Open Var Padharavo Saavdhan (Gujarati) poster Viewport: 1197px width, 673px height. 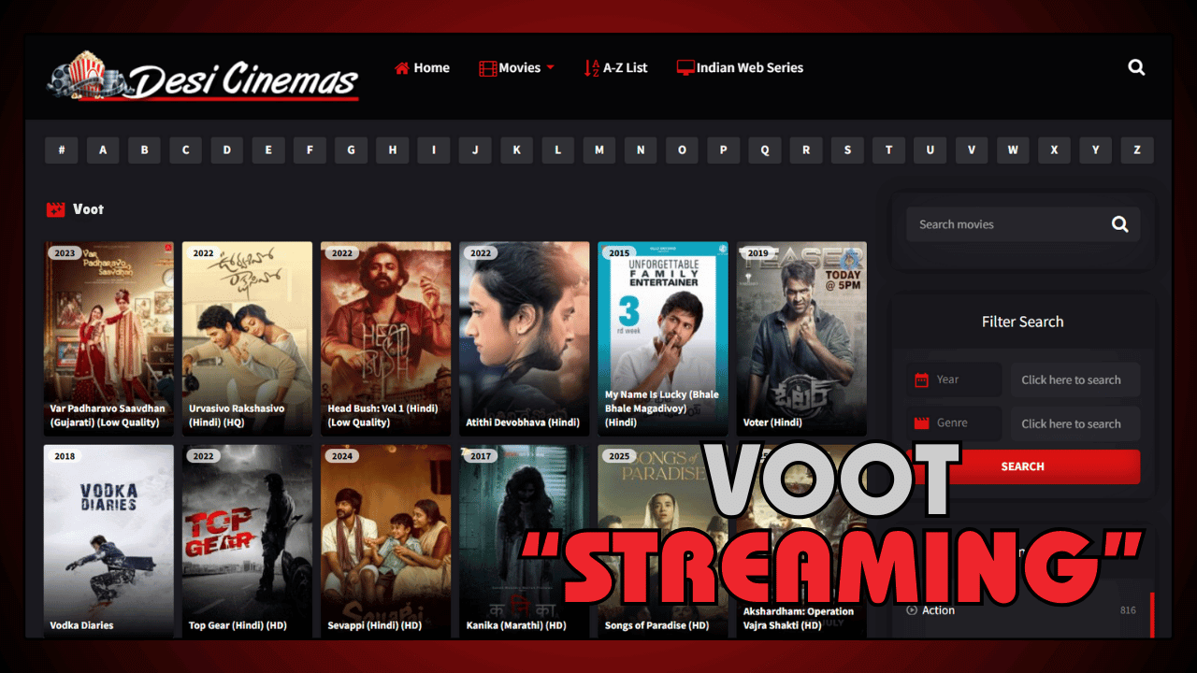point(108,338)
